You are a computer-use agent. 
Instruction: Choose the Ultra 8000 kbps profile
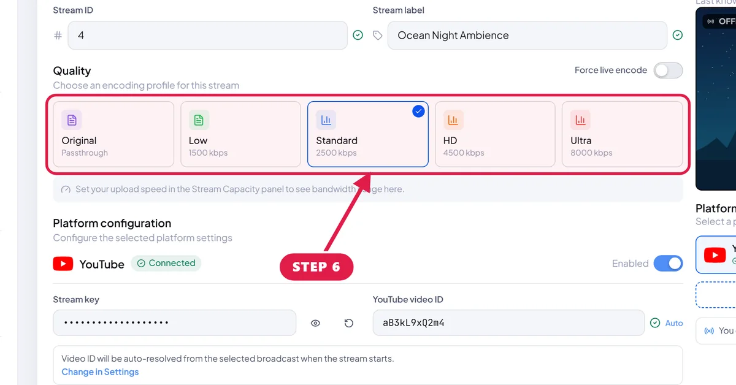pyautogui.click(x=622, y=134)
